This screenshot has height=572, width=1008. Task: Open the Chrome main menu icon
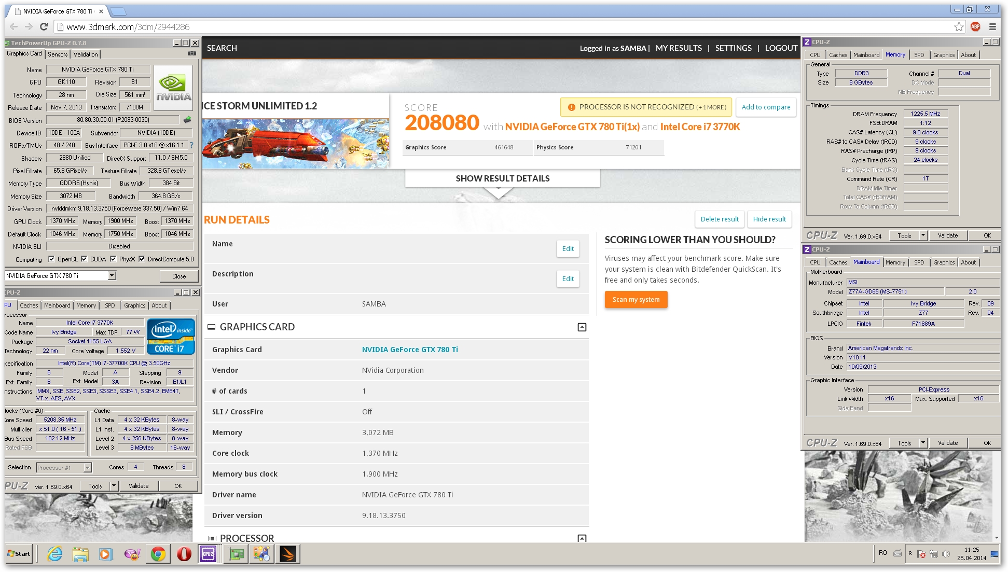pyautogui.click(x=992, y=27)
